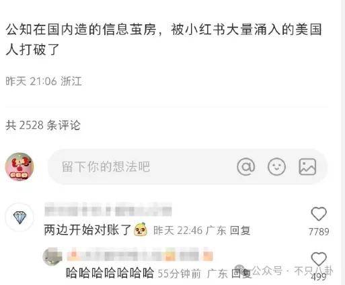Open blurred username of first commenter
345x285 pixels.
click(108, 209)
